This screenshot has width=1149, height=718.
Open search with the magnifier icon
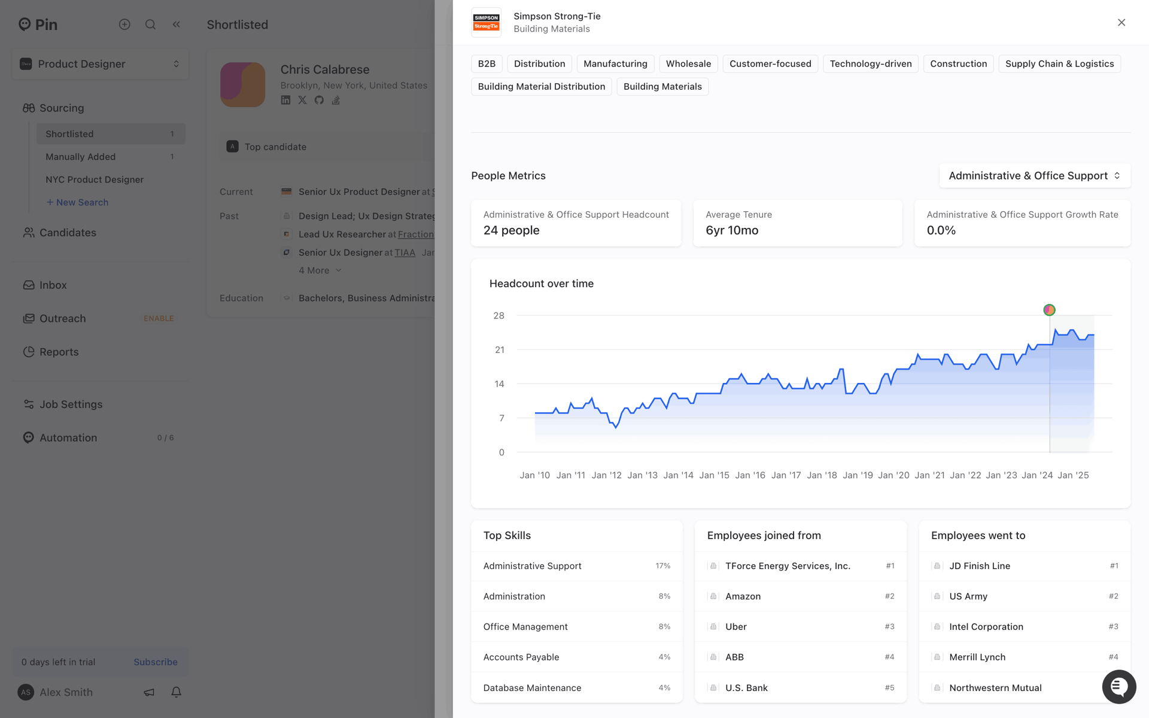150,25
